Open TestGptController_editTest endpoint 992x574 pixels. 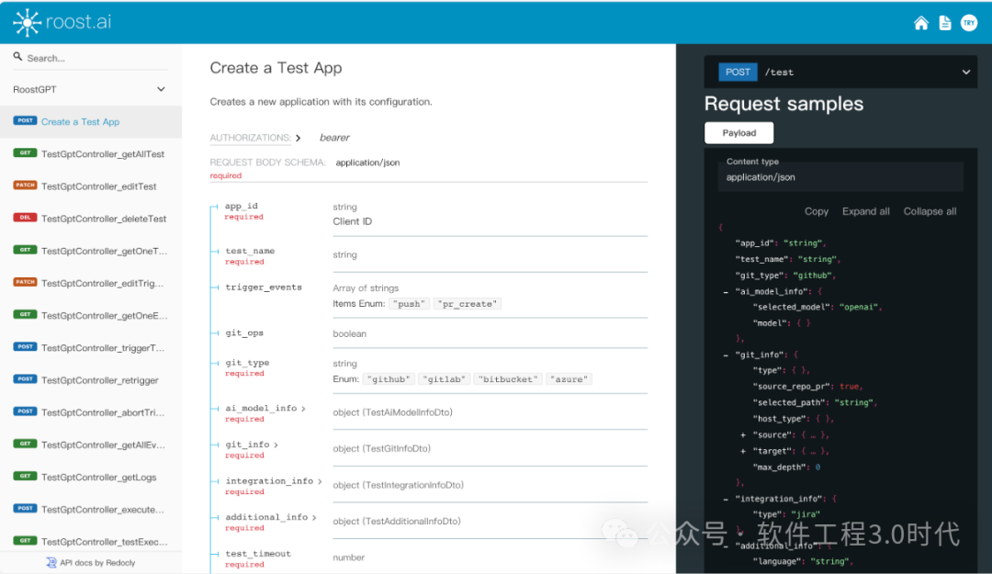(90, 186)
